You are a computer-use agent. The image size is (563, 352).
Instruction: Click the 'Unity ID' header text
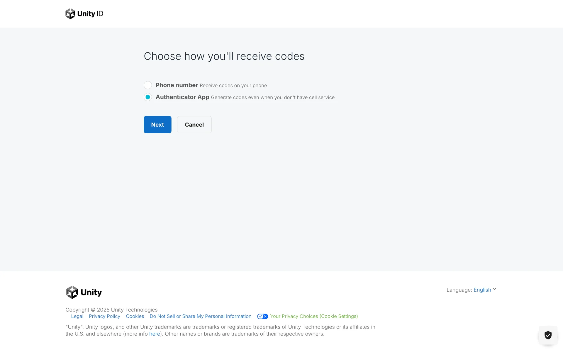pos(90,14)
